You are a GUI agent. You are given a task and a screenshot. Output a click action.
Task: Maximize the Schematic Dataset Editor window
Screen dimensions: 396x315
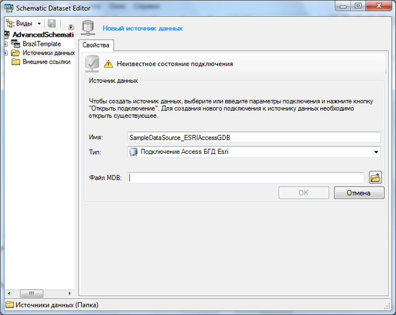(x=358, y=6)
